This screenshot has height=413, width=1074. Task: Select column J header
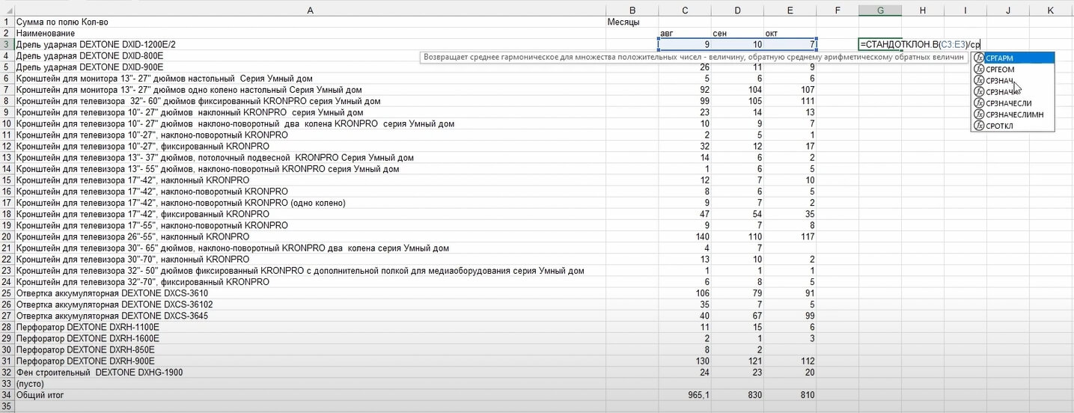point(1008,10)
